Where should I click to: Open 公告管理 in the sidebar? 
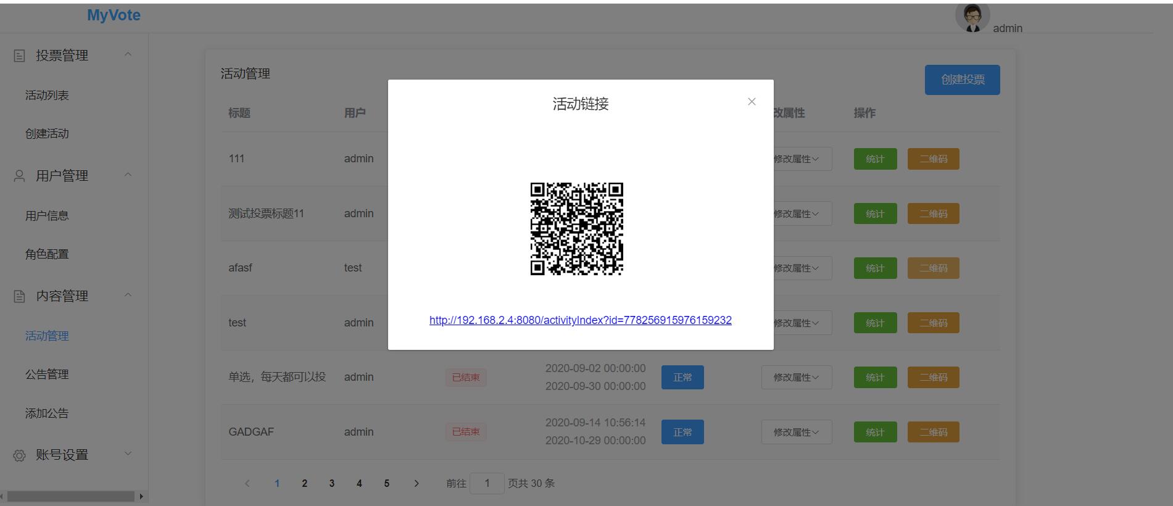click(x=47, y=375)
